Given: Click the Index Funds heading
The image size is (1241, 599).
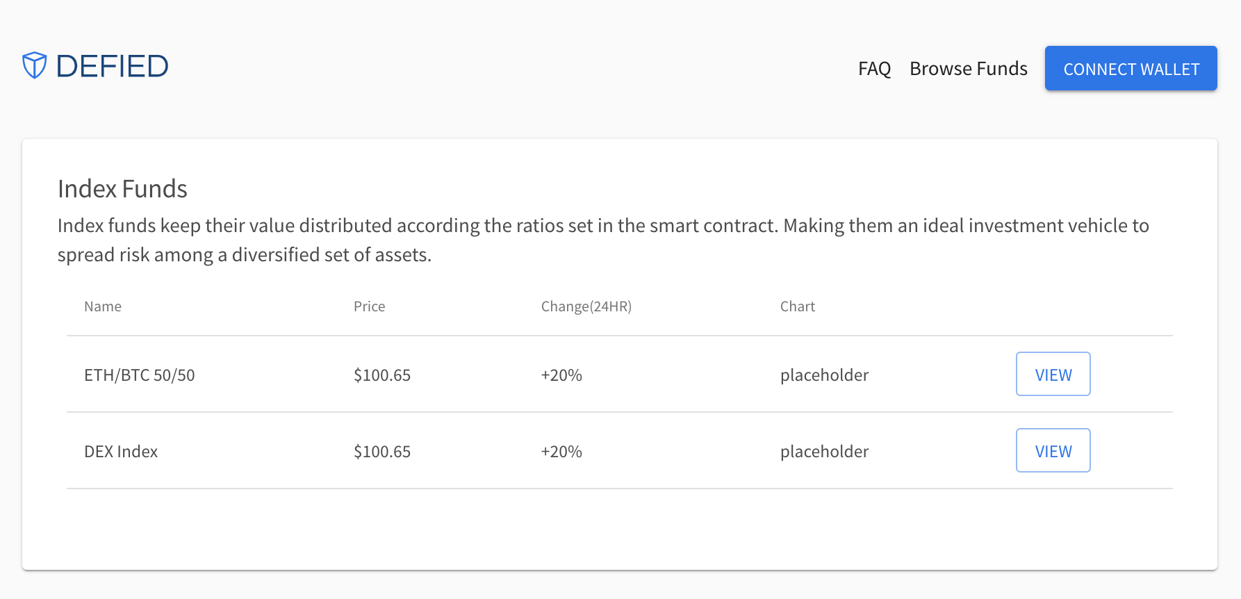Looking at the screenshot, I should point(122,189).
